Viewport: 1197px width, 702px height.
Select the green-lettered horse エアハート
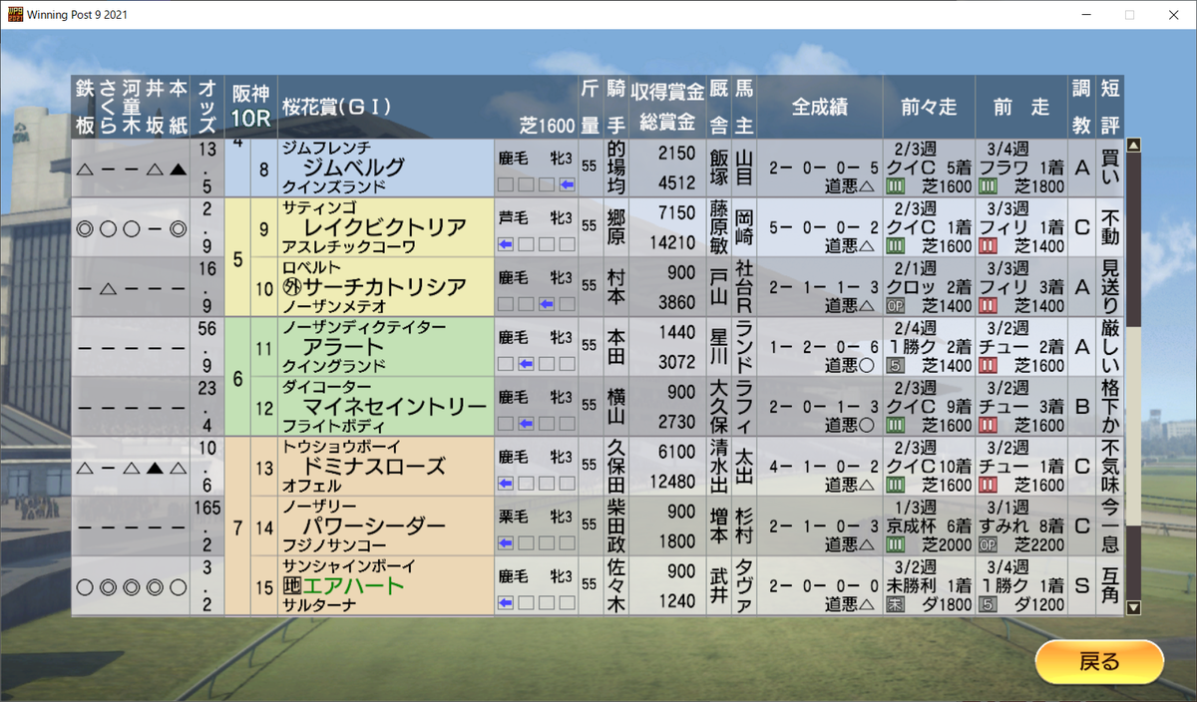coord(354,586)
